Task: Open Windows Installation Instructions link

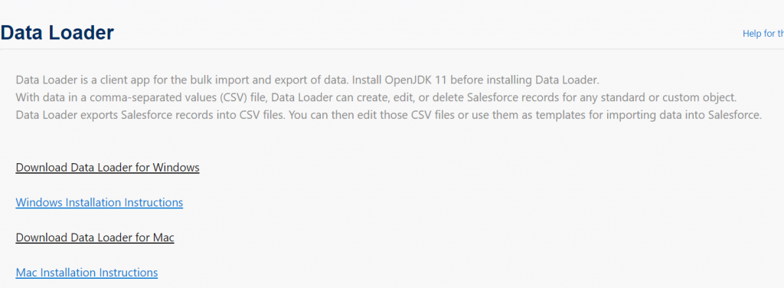Action: [x=99, y=202]
